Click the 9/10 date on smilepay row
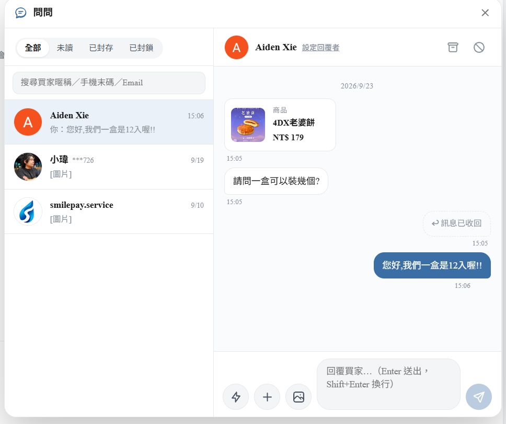 click(197, 205)
